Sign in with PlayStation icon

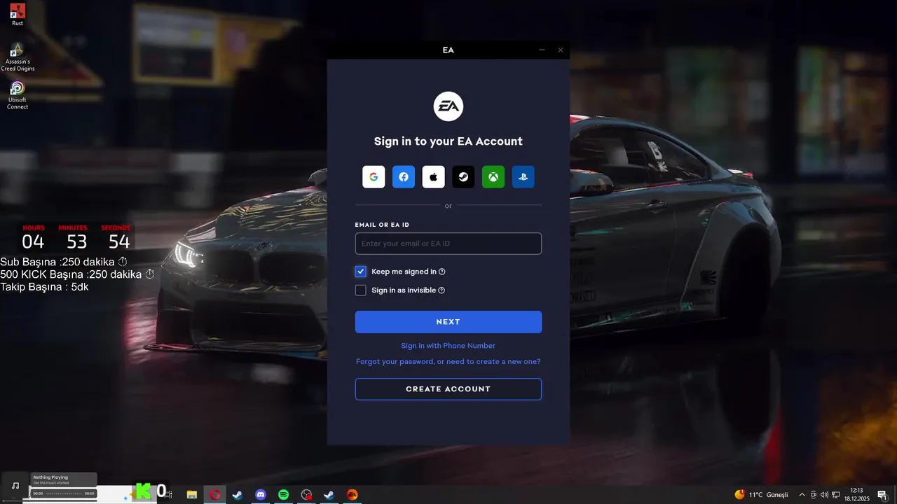(x=523, y=177)
